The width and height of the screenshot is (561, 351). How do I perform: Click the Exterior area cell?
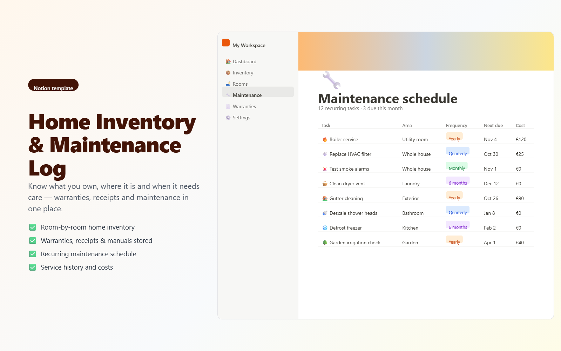tap(411, 198)
